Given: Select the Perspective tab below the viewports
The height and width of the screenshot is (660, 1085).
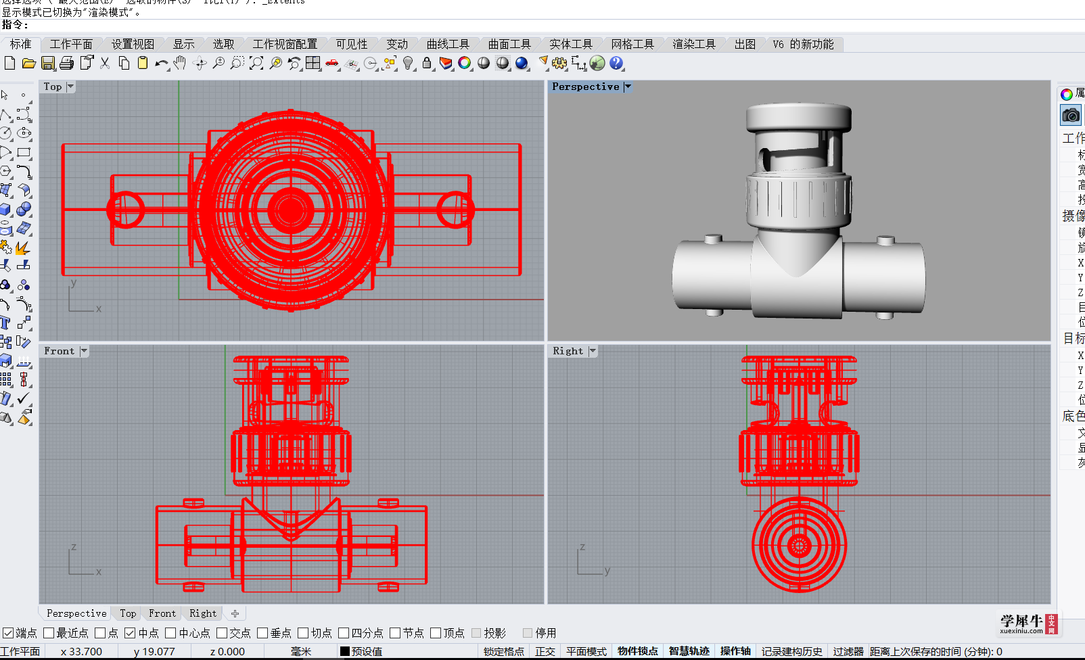Looking at the screenshot, I should pos(76,613).
